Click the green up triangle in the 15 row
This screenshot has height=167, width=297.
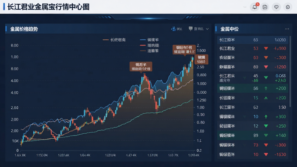pos(266,98)
